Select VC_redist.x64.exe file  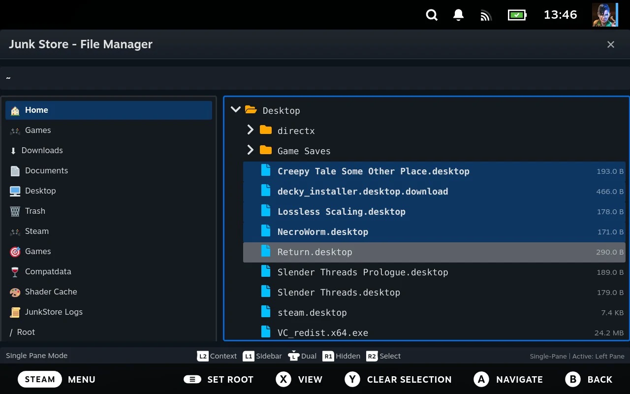click(434, 332)
